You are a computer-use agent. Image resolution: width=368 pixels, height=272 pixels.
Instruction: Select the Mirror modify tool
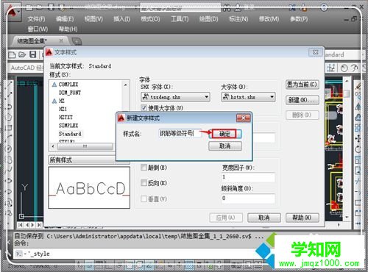click(358, 107)
